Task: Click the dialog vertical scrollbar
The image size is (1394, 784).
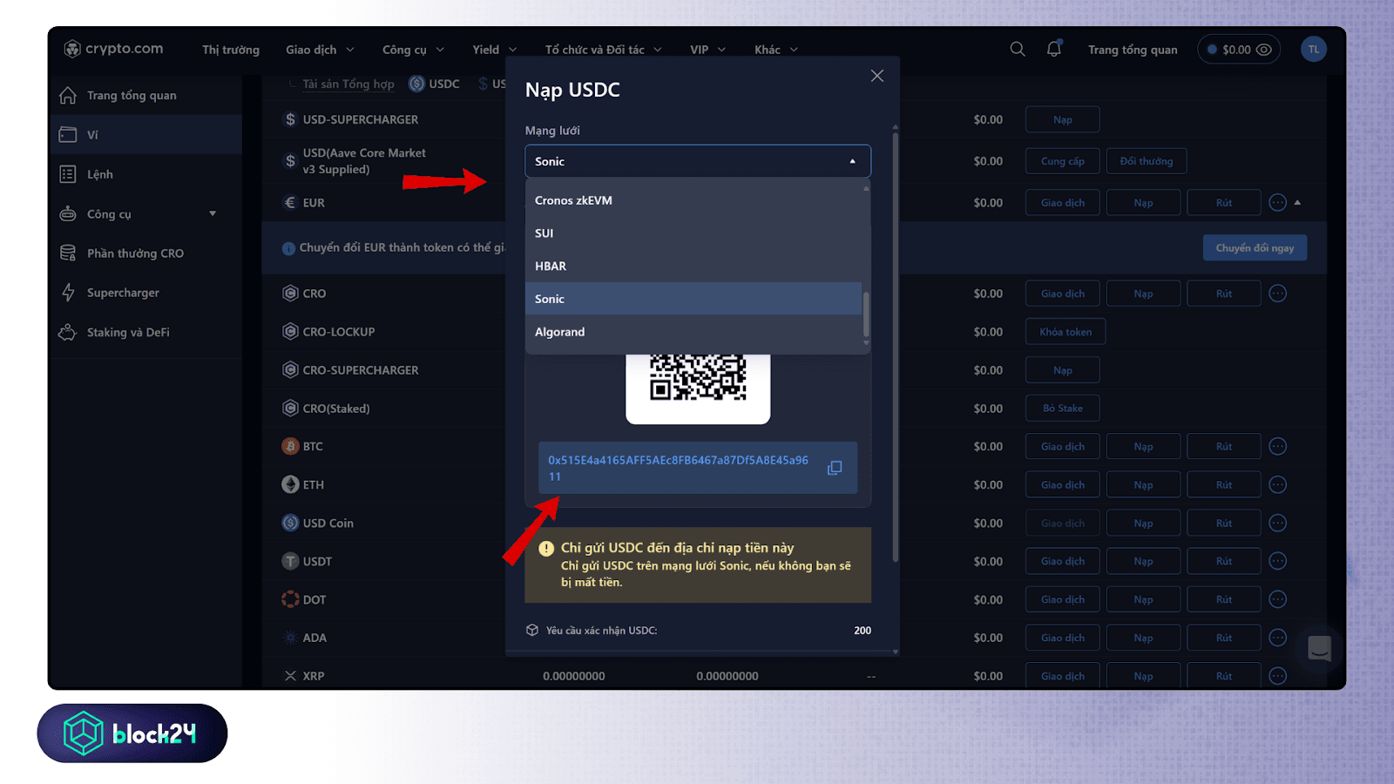Action: 895,347
